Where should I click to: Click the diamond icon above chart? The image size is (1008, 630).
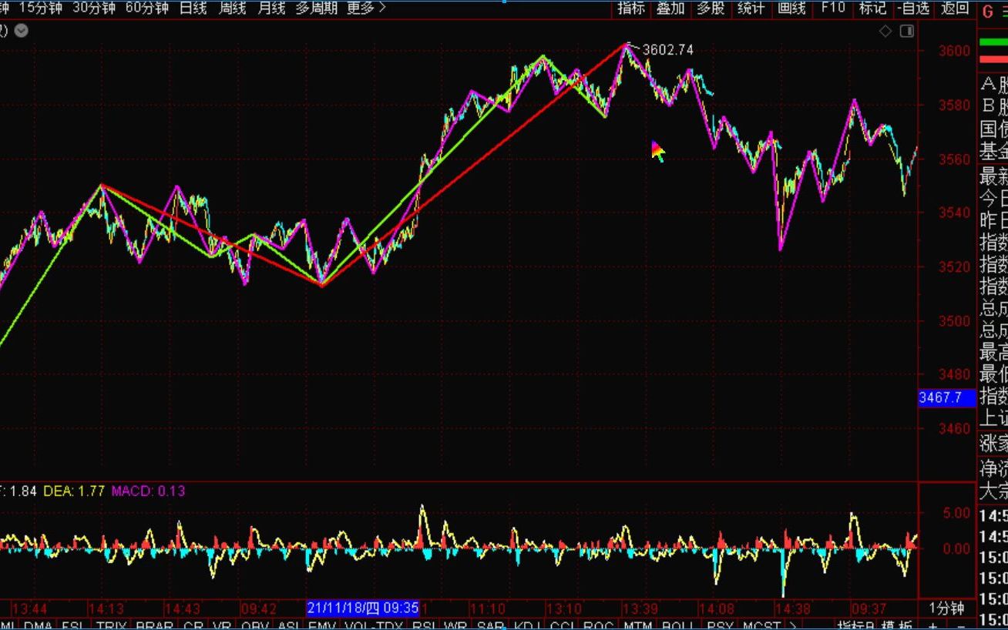(885, 31)
